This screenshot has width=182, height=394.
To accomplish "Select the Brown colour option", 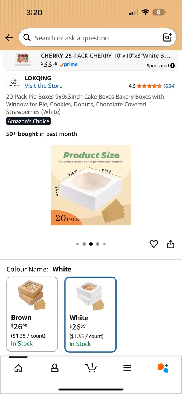I will (x=32, y=314).
